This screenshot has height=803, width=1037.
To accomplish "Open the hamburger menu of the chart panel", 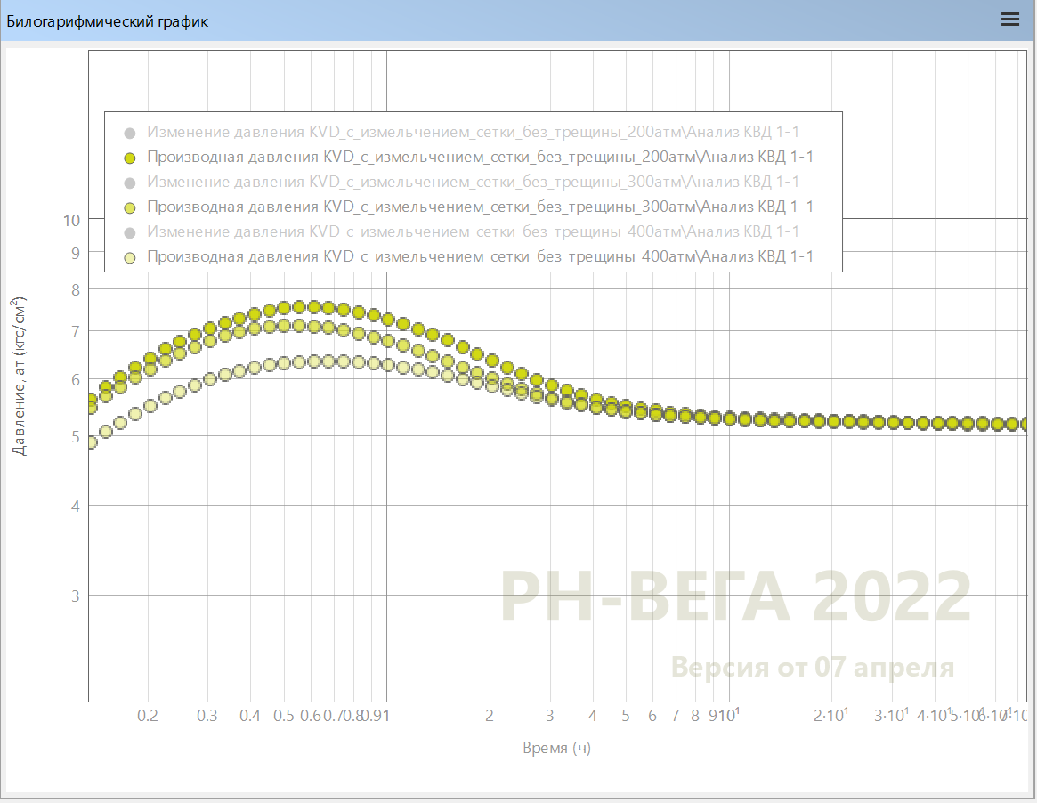I will pos(1010,20).
